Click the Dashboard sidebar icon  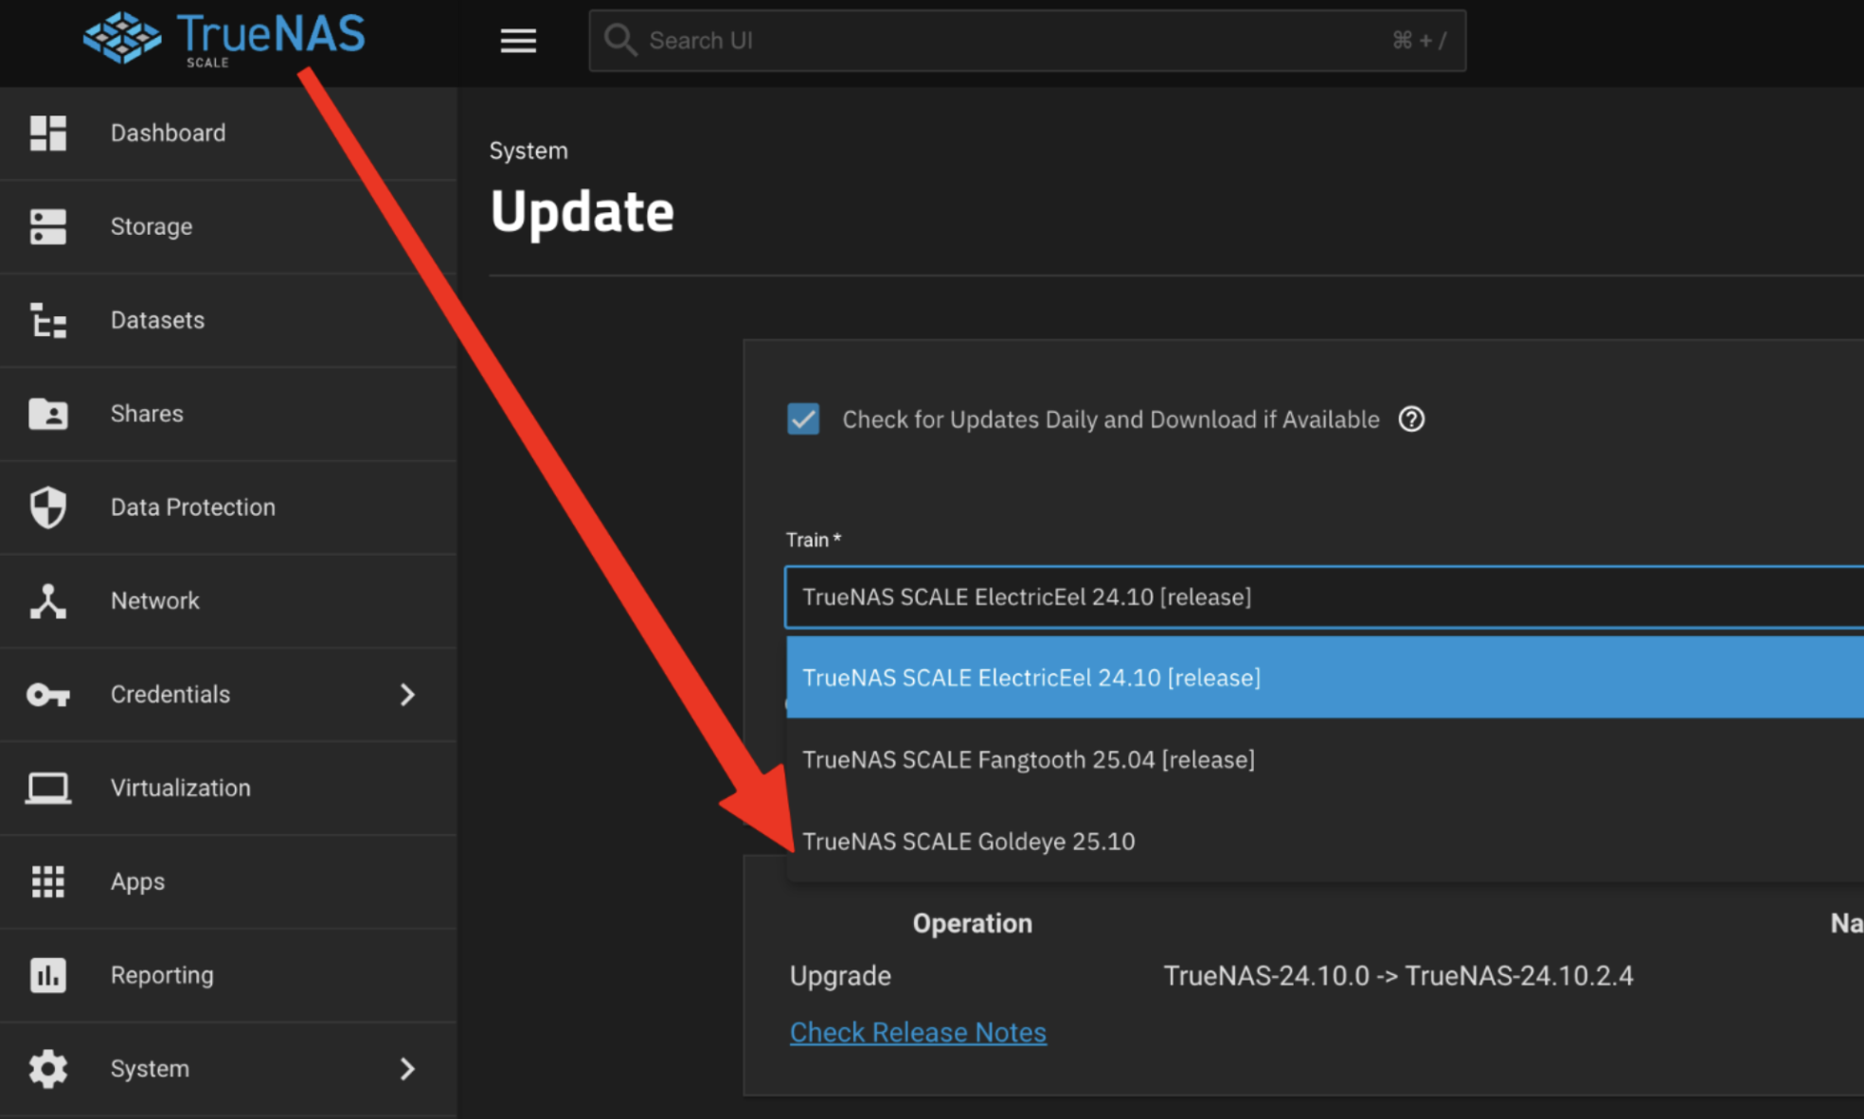[x=47, y=133]
